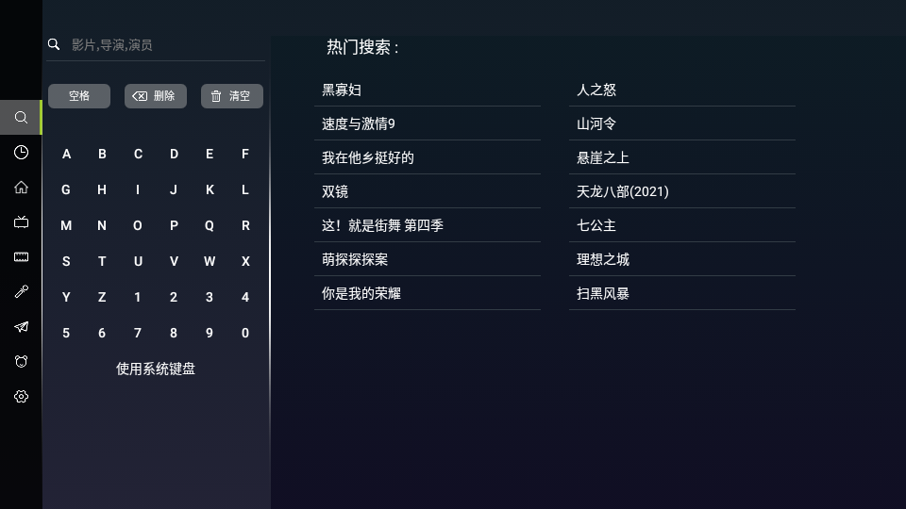Image resolution: width=906 pixels, height=509 pixels.
Task: Go to home icon in sidebar
Action: click(x=21, y=188)
